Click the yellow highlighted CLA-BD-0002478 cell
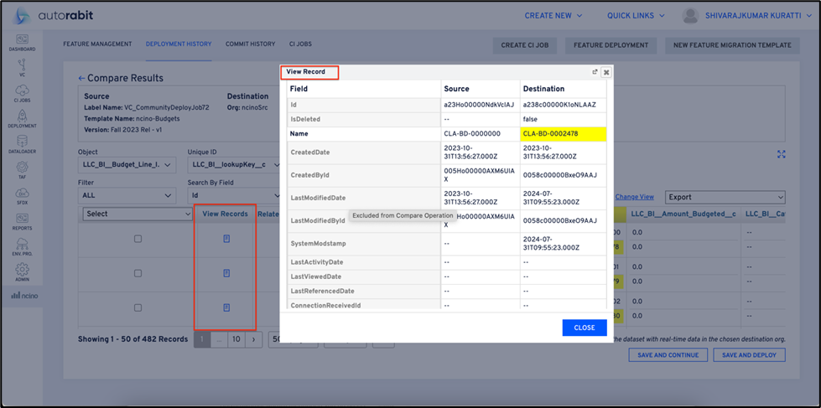Image resolution: width=821 pixels, height=408 pixels. [x=563, y=133]
